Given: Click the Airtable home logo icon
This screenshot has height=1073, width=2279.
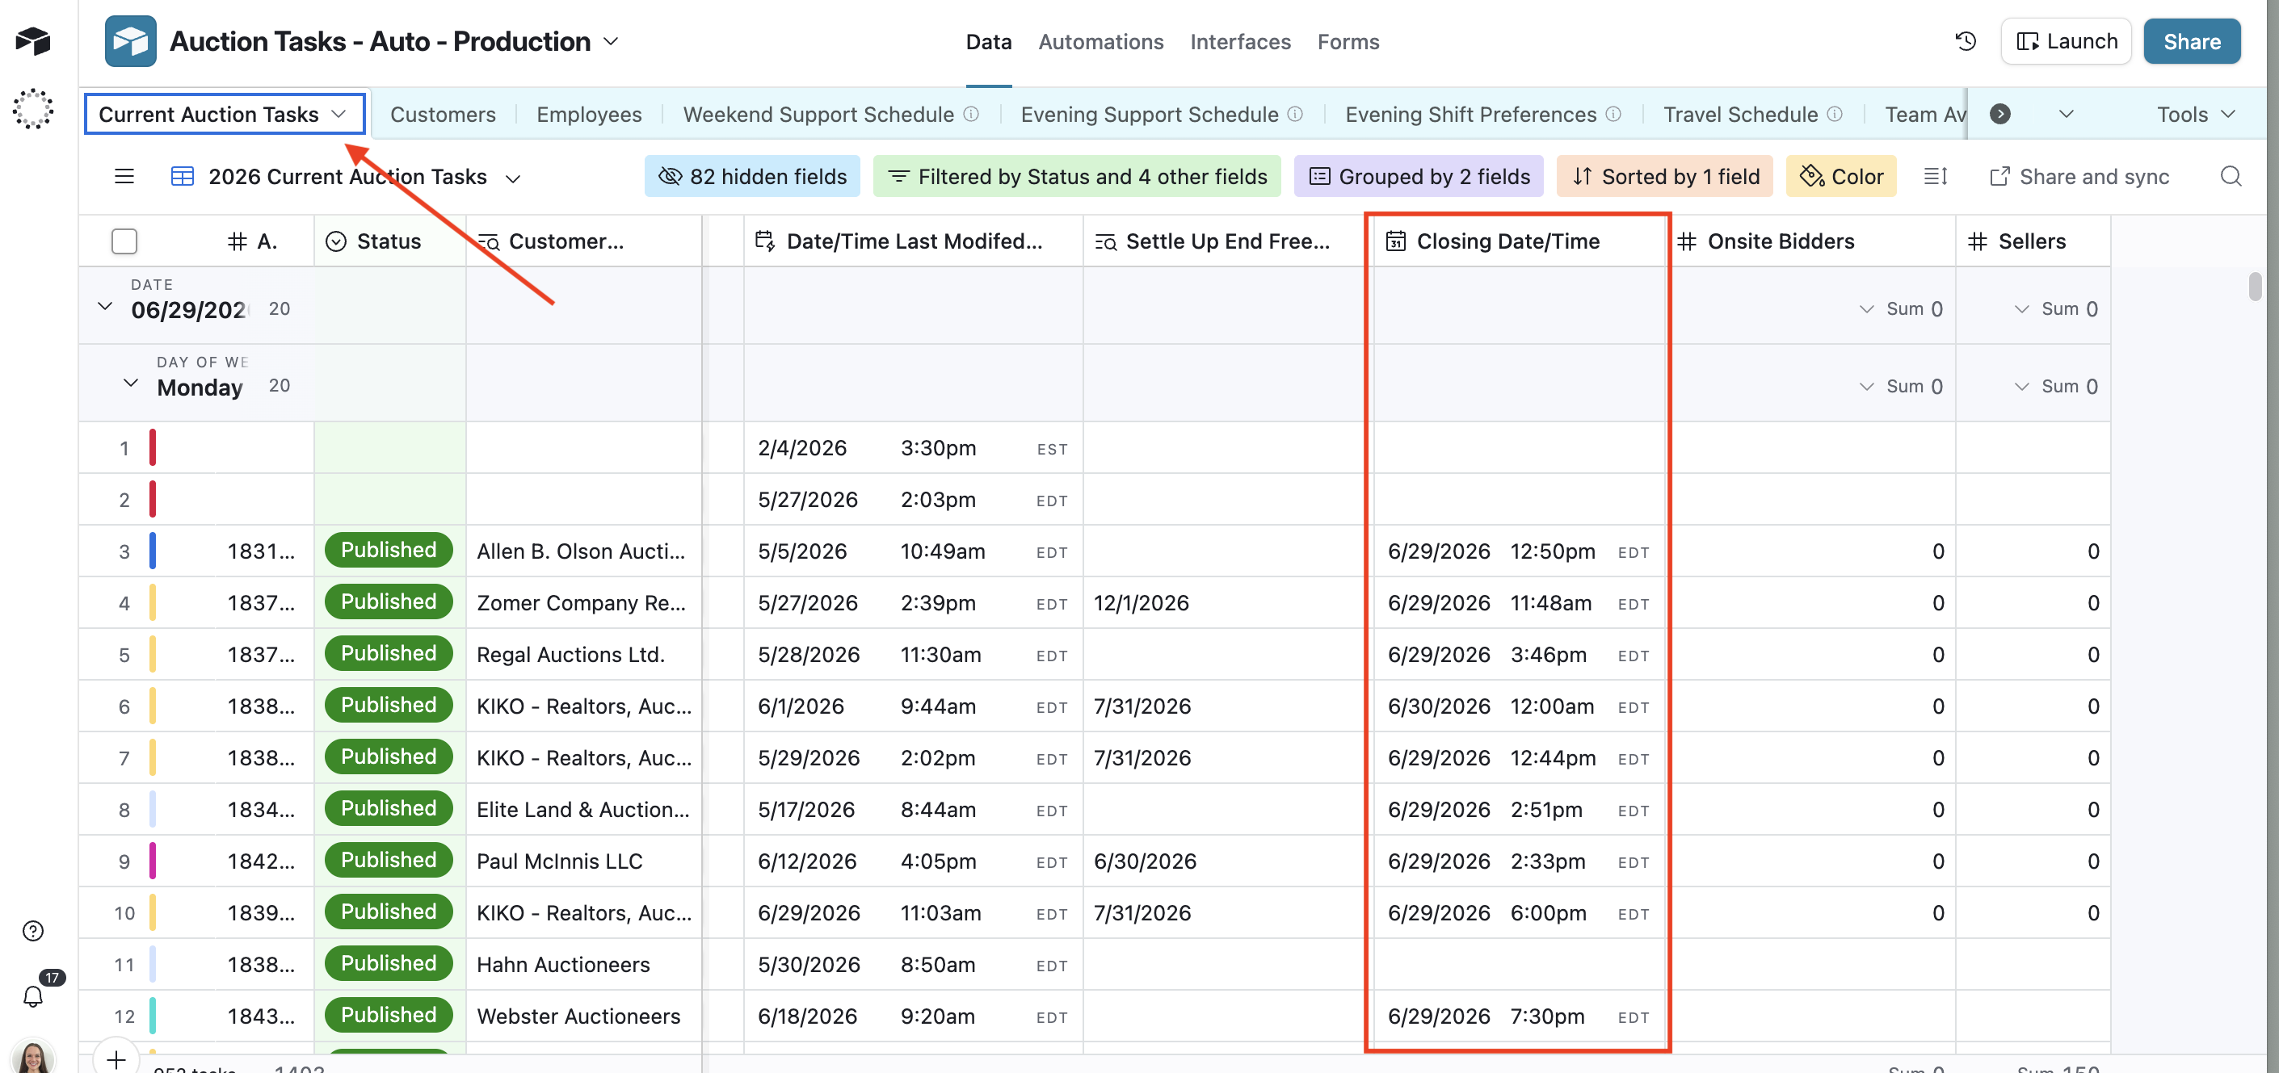Looking at the screenshot, I should [33, 40].
